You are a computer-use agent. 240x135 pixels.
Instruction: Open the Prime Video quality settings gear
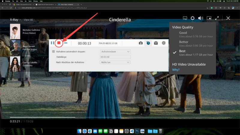(x=193, y=18)
